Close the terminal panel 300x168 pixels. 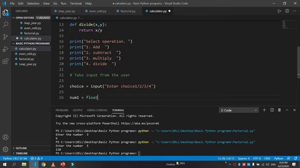294,110
